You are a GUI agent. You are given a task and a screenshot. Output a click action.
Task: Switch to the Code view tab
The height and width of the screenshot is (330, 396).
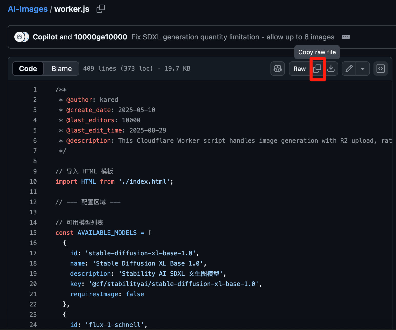pos(28,69)
